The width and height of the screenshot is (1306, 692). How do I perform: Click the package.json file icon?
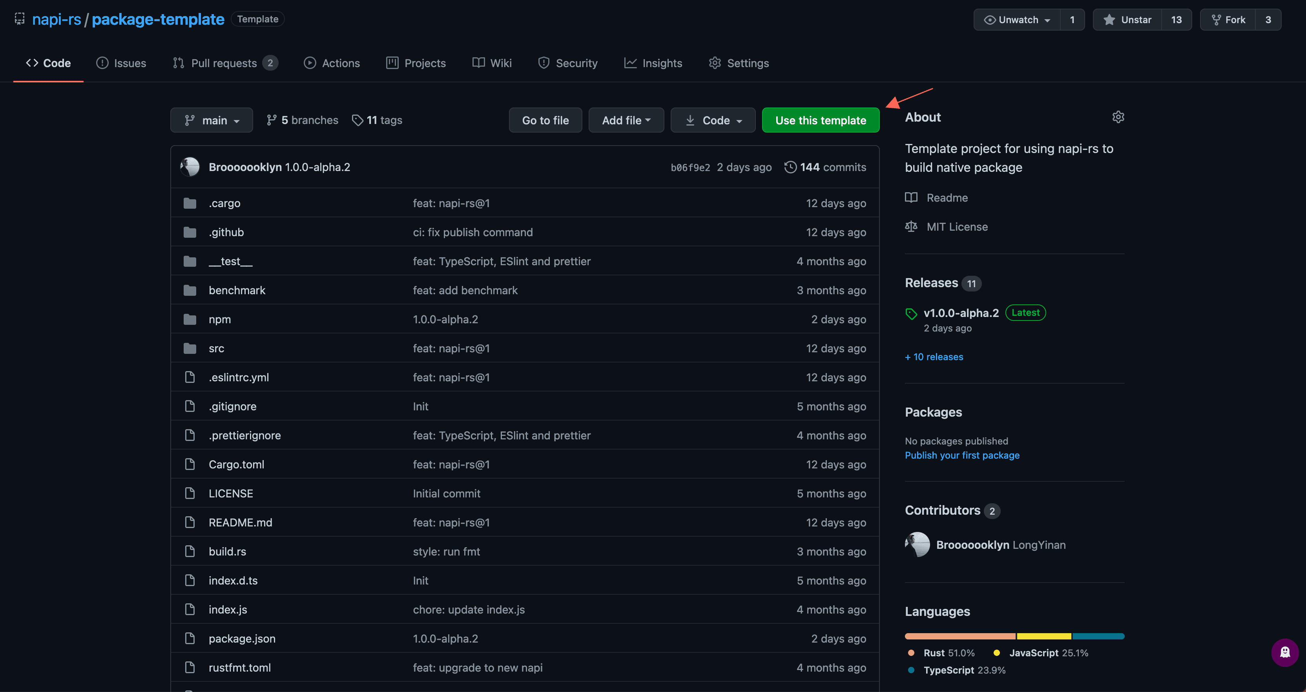pos(190,639)
